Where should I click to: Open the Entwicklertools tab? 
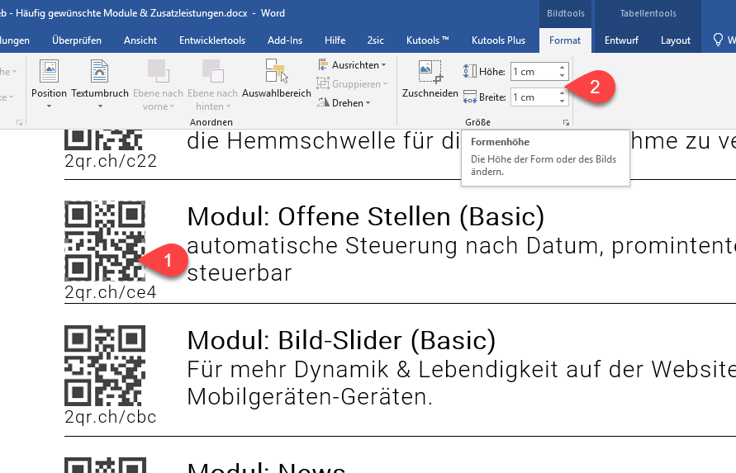point(211,40)
